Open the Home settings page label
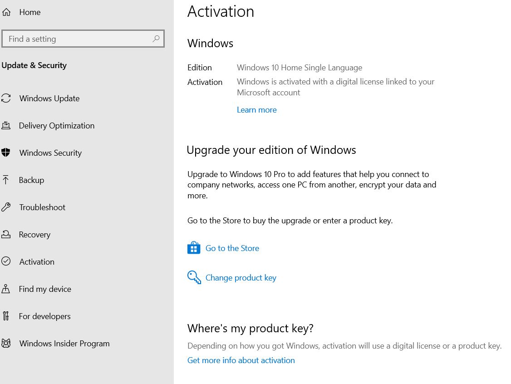This screenshot has width=511, height=384. 30,12
